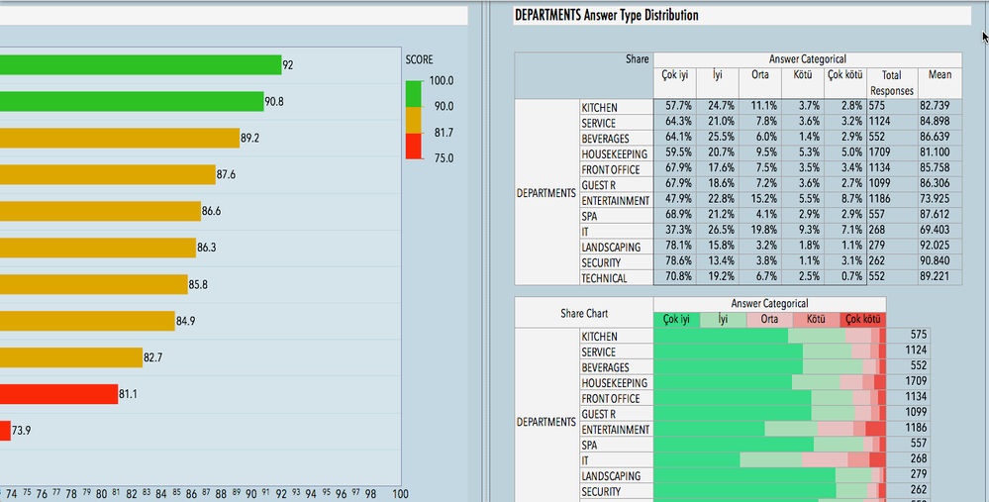Click the orange bar valued 89.2
The image size is (989, 502).
tap(120, 138)
